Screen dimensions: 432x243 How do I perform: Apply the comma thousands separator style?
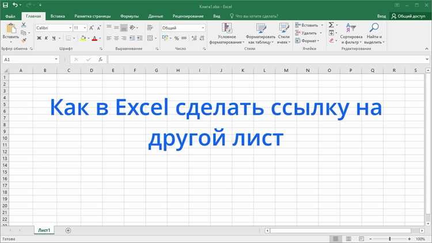coord(184,38)
